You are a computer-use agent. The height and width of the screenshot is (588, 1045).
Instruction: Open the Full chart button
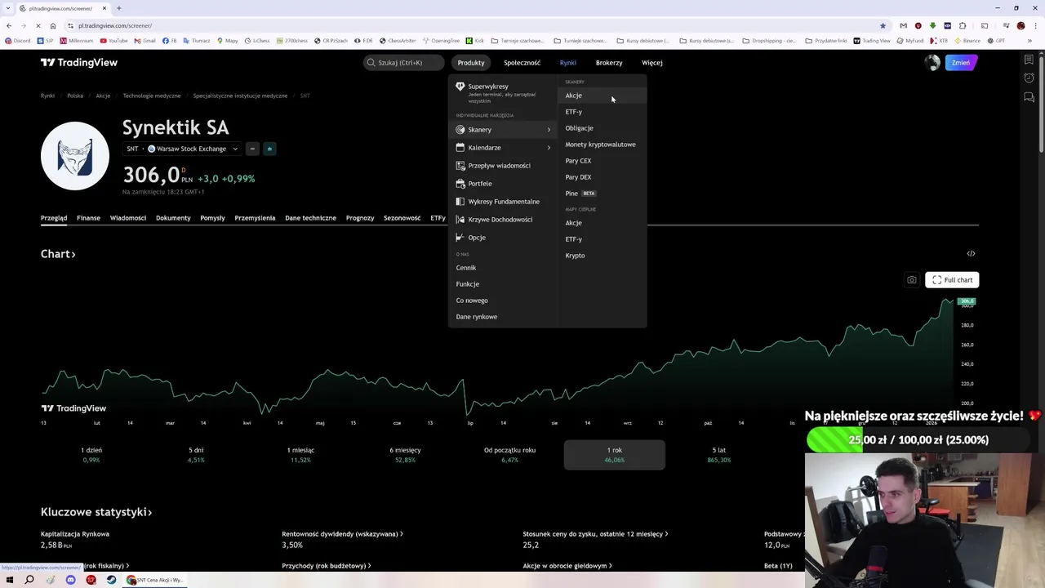tap(952, 280)
